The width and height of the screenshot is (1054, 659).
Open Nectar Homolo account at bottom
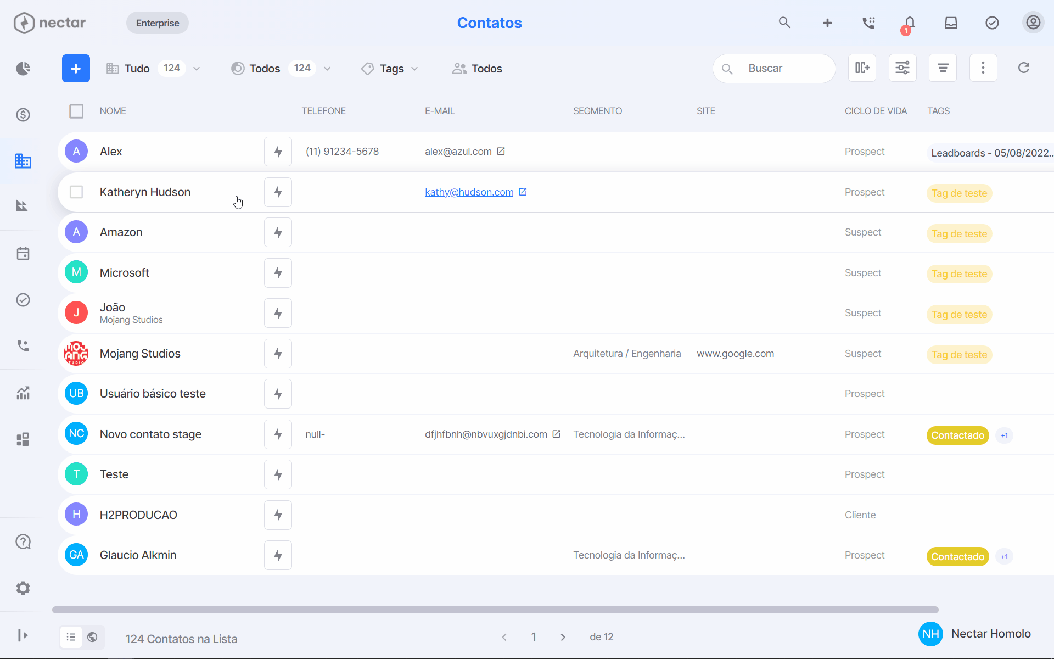point(975,634)
